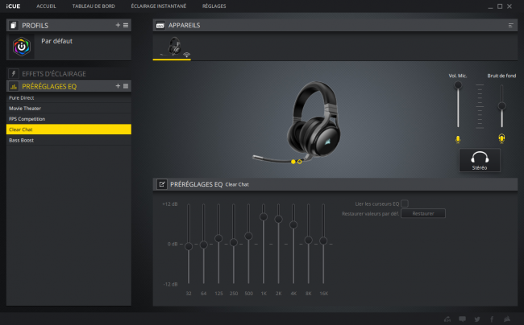Viewport: 524px width, 325px height.
Task: Open the Réglages menu
Action: pyautogui.click(x=214, y=6)
